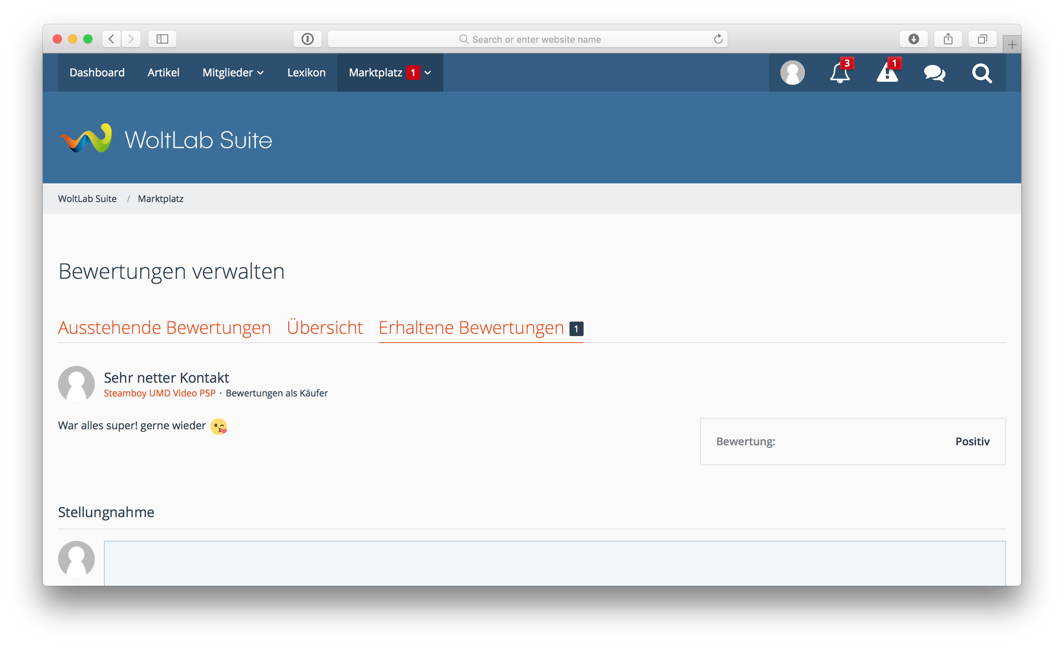This screenshot has width=1064, height=647.
Task: Switch to Übersicht tab
Action: [325, 328]
